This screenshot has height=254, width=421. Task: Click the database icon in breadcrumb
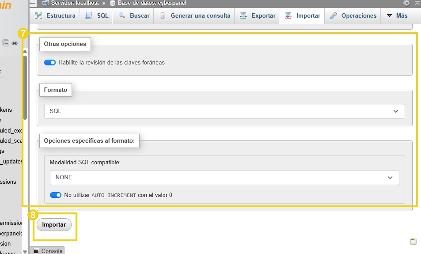click(x=113, y=3)
